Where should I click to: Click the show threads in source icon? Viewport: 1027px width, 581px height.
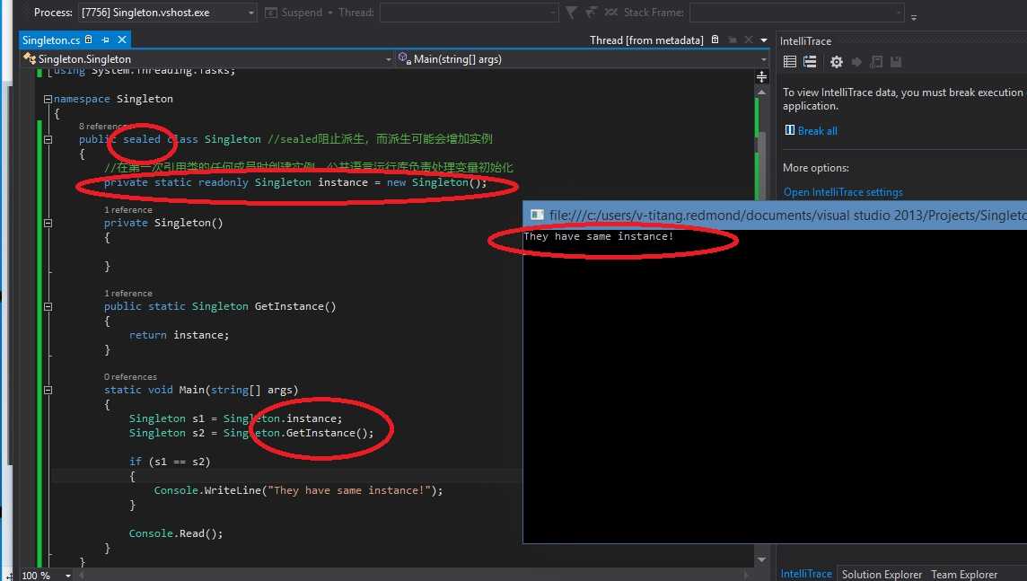(x=610, y=13)
